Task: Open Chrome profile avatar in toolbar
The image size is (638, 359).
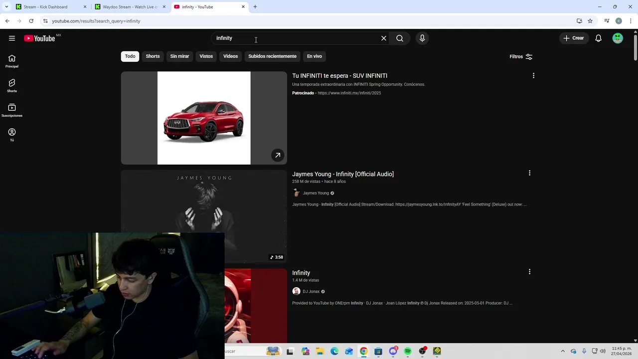Action: coord(619,21)
